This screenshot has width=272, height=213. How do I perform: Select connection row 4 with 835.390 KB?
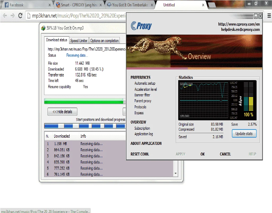pos(109,162)
